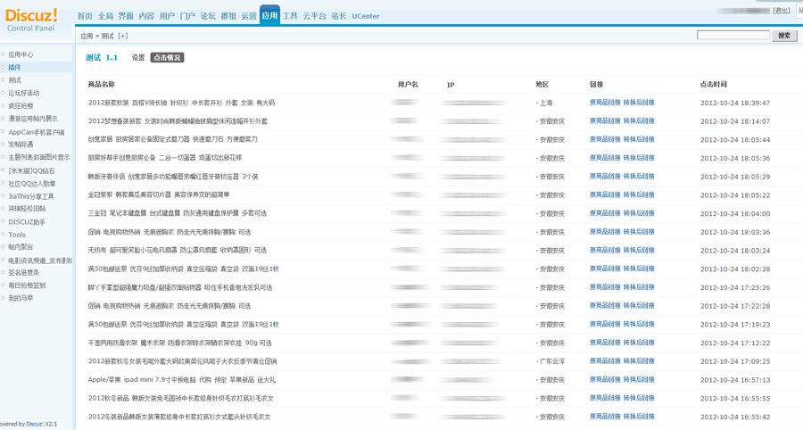Open 原商品链接 for the 18:05:36 row

tap(605, 158)
